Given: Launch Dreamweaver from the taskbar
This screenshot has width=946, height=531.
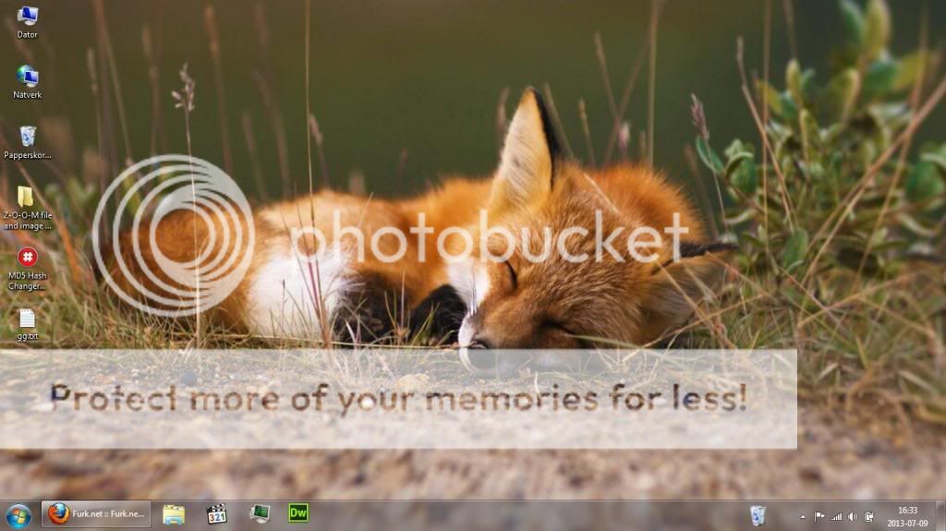Looking at the screenshot, I should (298, 514).
